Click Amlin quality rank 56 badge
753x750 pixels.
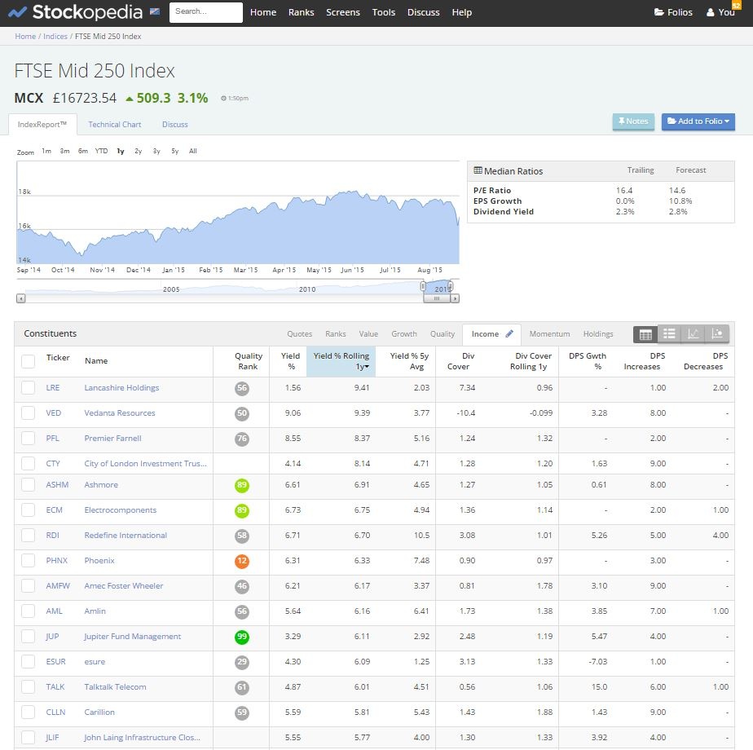click(242, 611)
